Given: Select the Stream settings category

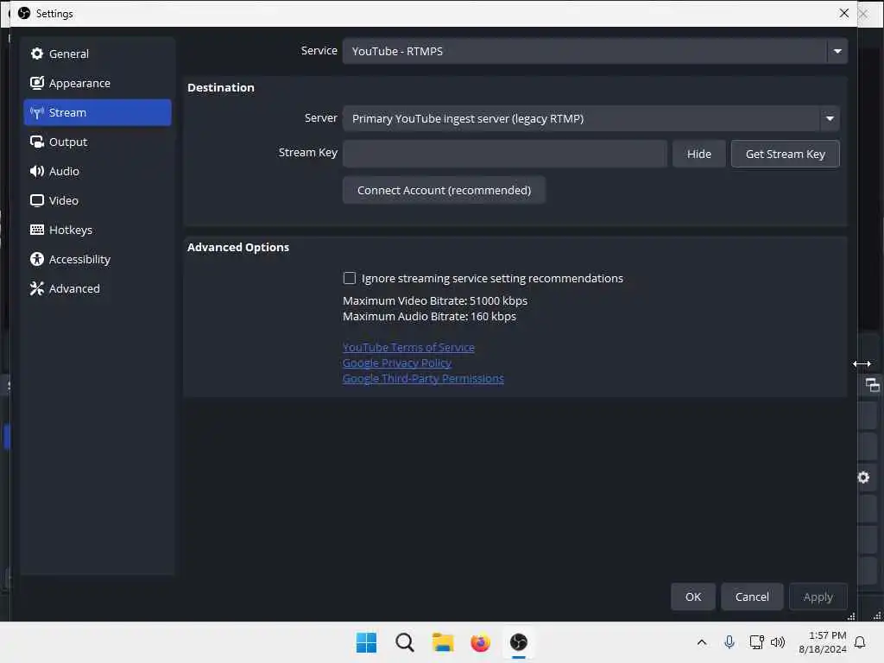Looking at the screenshot, I should (97, 112).
